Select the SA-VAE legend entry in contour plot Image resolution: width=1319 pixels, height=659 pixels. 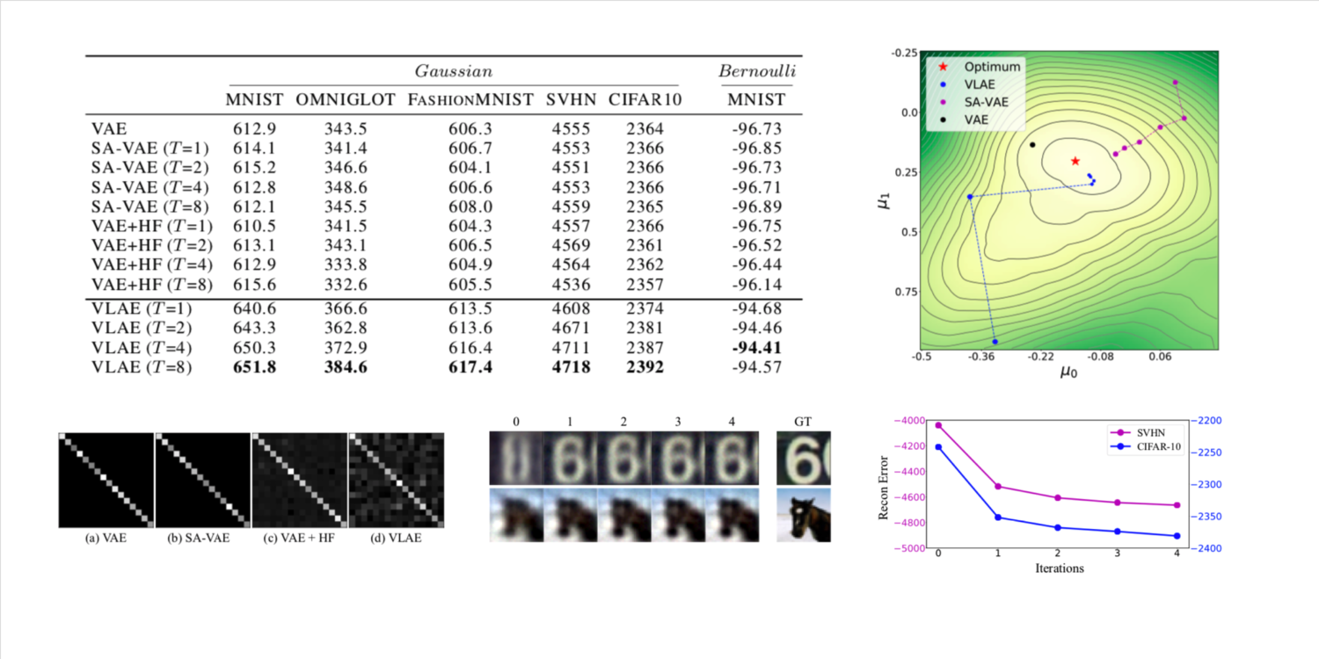[x=973, y=104]
